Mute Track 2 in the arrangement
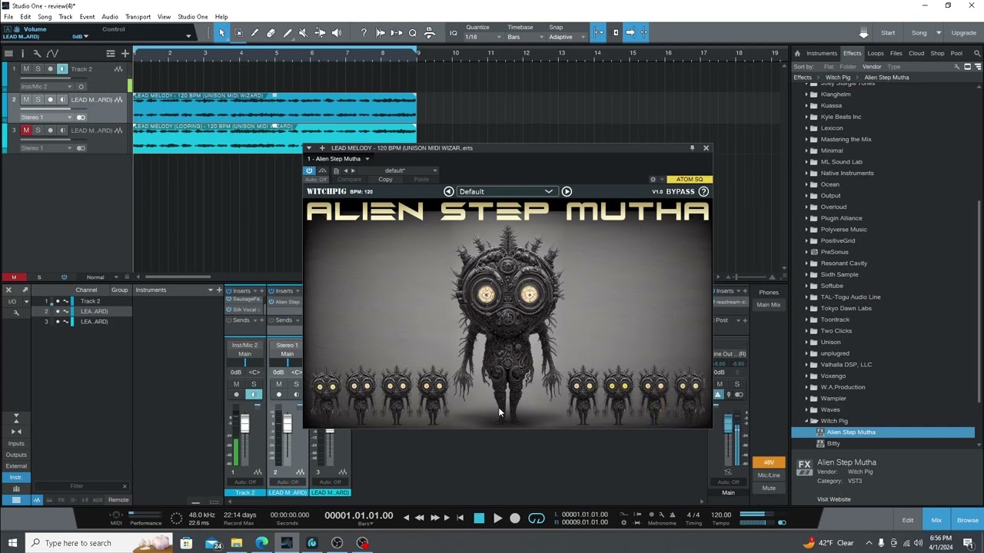The width and height of the screenshot is (984, 553). [x=26, y=69]
